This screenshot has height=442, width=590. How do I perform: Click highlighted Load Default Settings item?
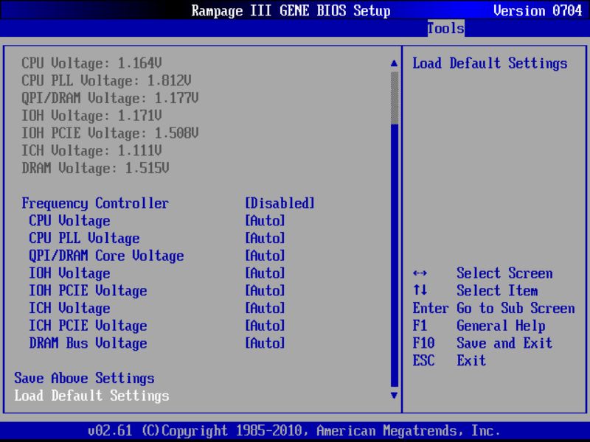coord(91,396)
